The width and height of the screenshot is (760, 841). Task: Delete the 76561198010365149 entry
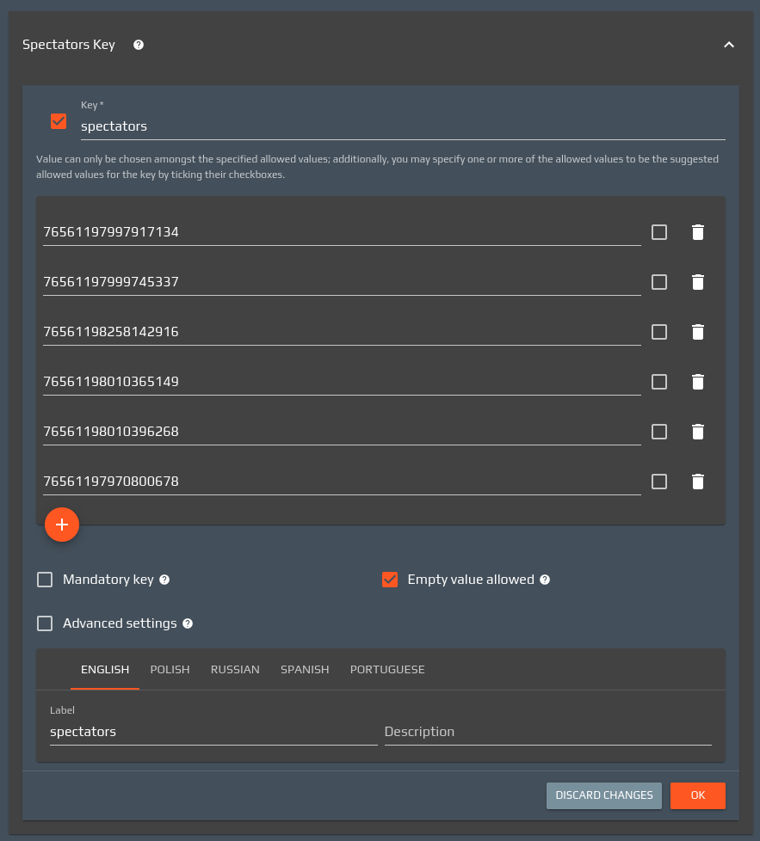pyautogui.click(x=698, y=382)
